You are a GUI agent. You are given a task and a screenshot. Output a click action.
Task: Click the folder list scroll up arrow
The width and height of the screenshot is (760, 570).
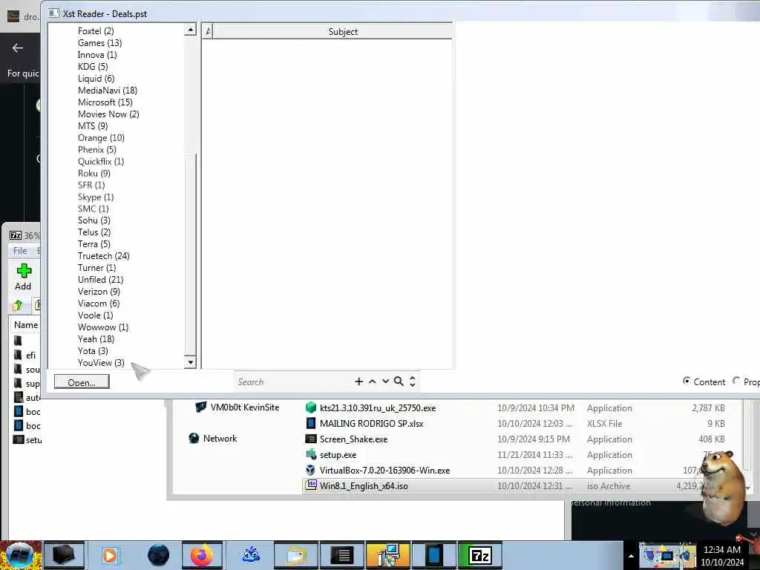(x=191, y=30)
